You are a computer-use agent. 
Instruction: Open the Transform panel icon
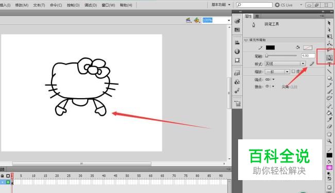tap(237, 60)
